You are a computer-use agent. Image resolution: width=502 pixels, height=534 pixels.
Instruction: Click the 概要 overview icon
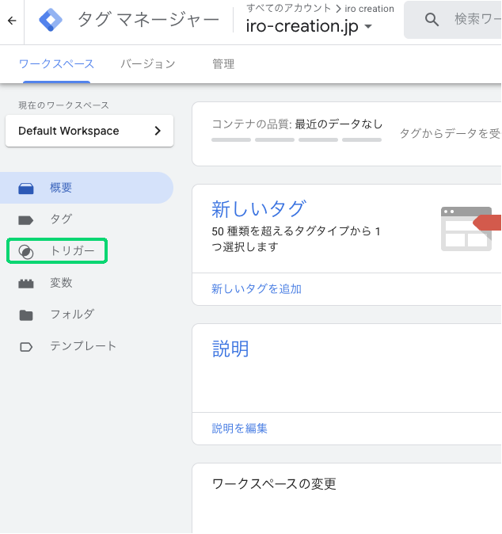click(26, 188)
